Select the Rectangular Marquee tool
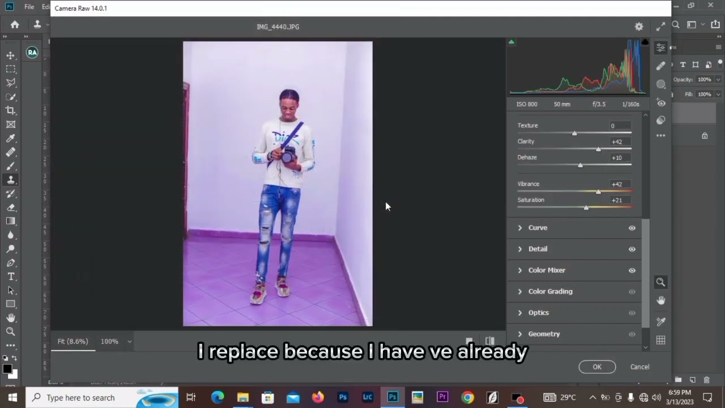 click(11, 69)
